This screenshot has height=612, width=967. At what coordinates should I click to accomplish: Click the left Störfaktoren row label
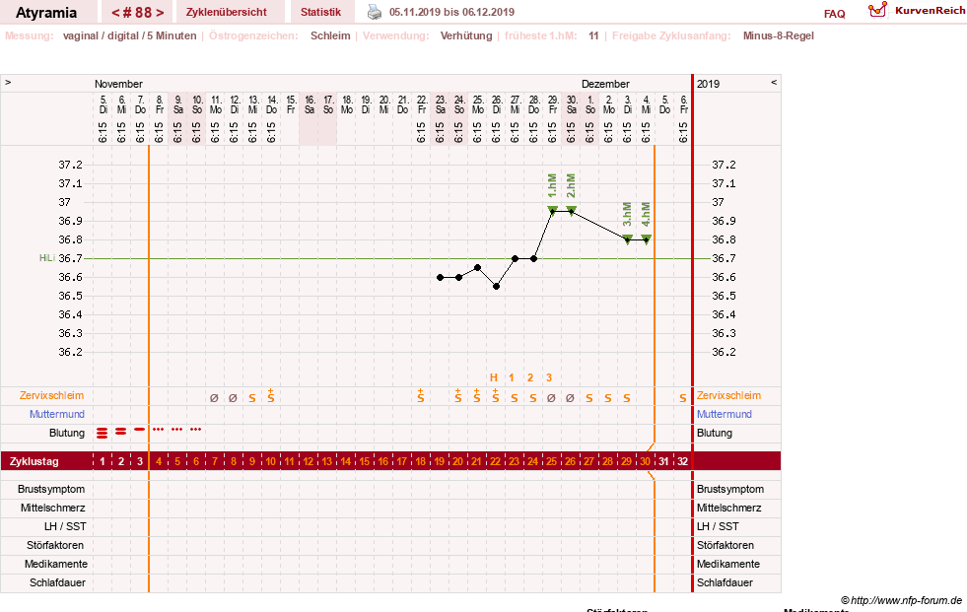(x=55, y=545)
